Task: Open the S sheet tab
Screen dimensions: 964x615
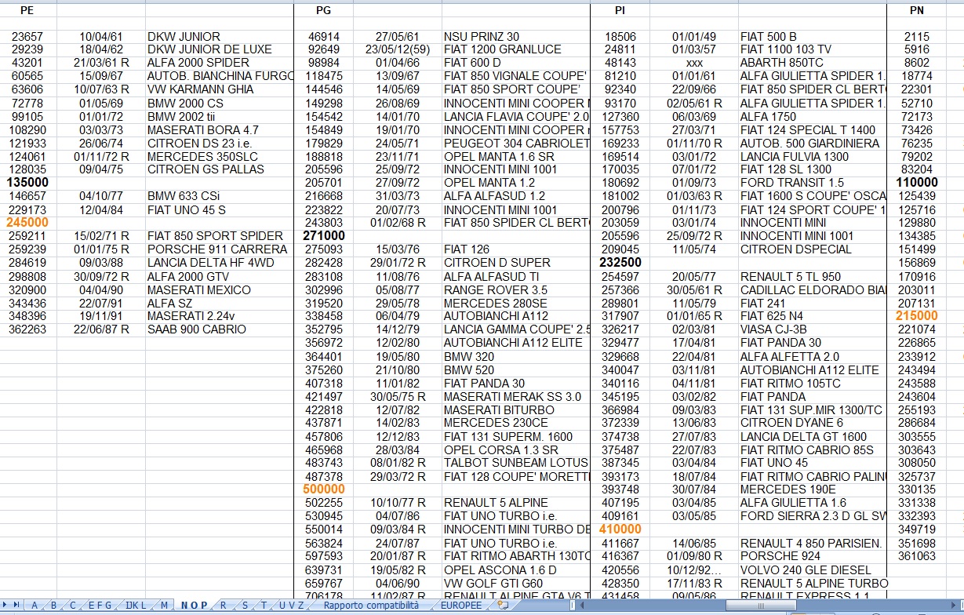Action: [x=245, y=605]
